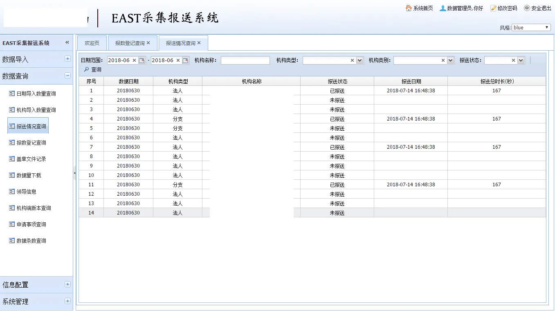The image size is (555, 313).
Task: Collapse the 数据查询 sidebar section
Action: click(67, 76)
